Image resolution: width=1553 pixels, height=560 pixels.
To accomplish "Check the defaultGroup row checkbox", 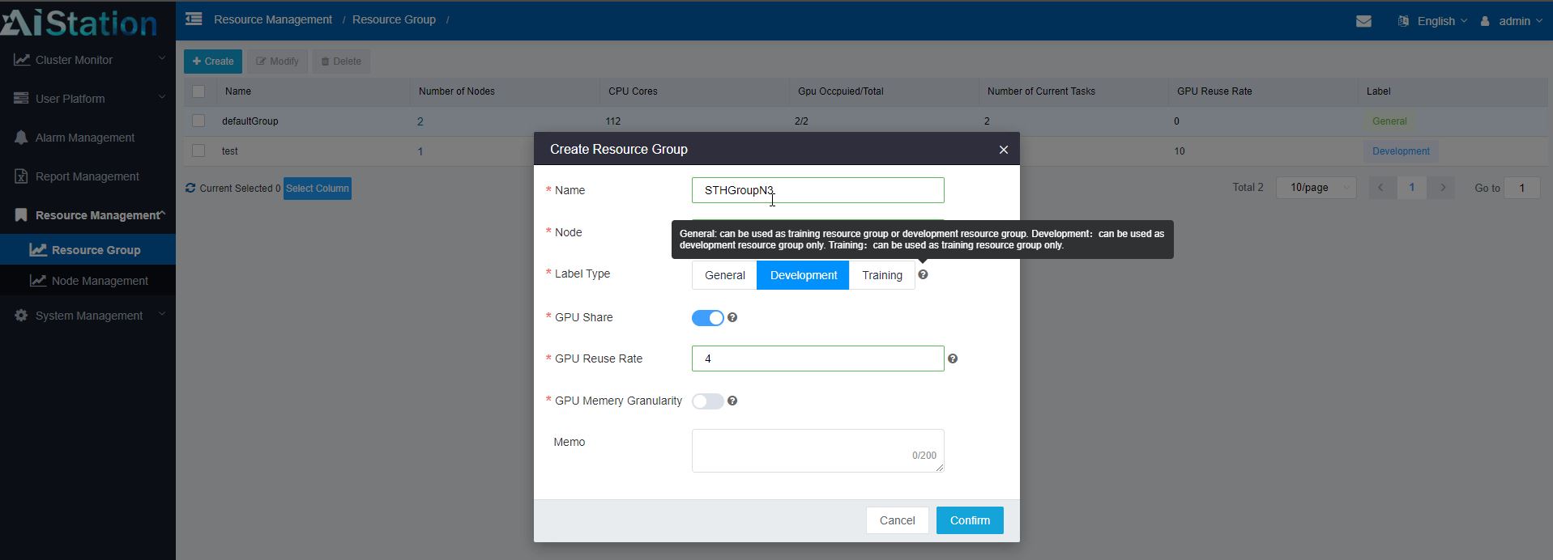I will click(x=198, y=121).
